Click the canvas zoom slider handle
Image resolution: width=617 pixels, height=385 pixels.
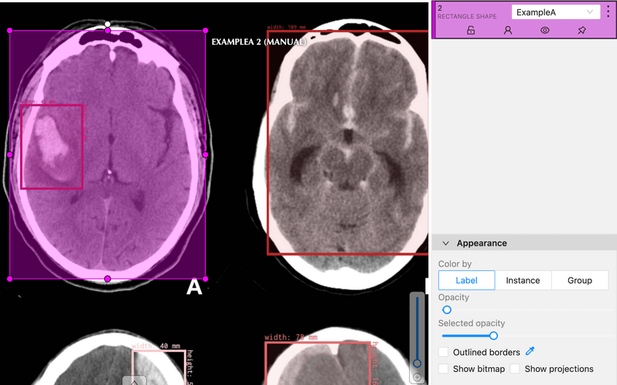pyautogui.click(x=417, y=363)
